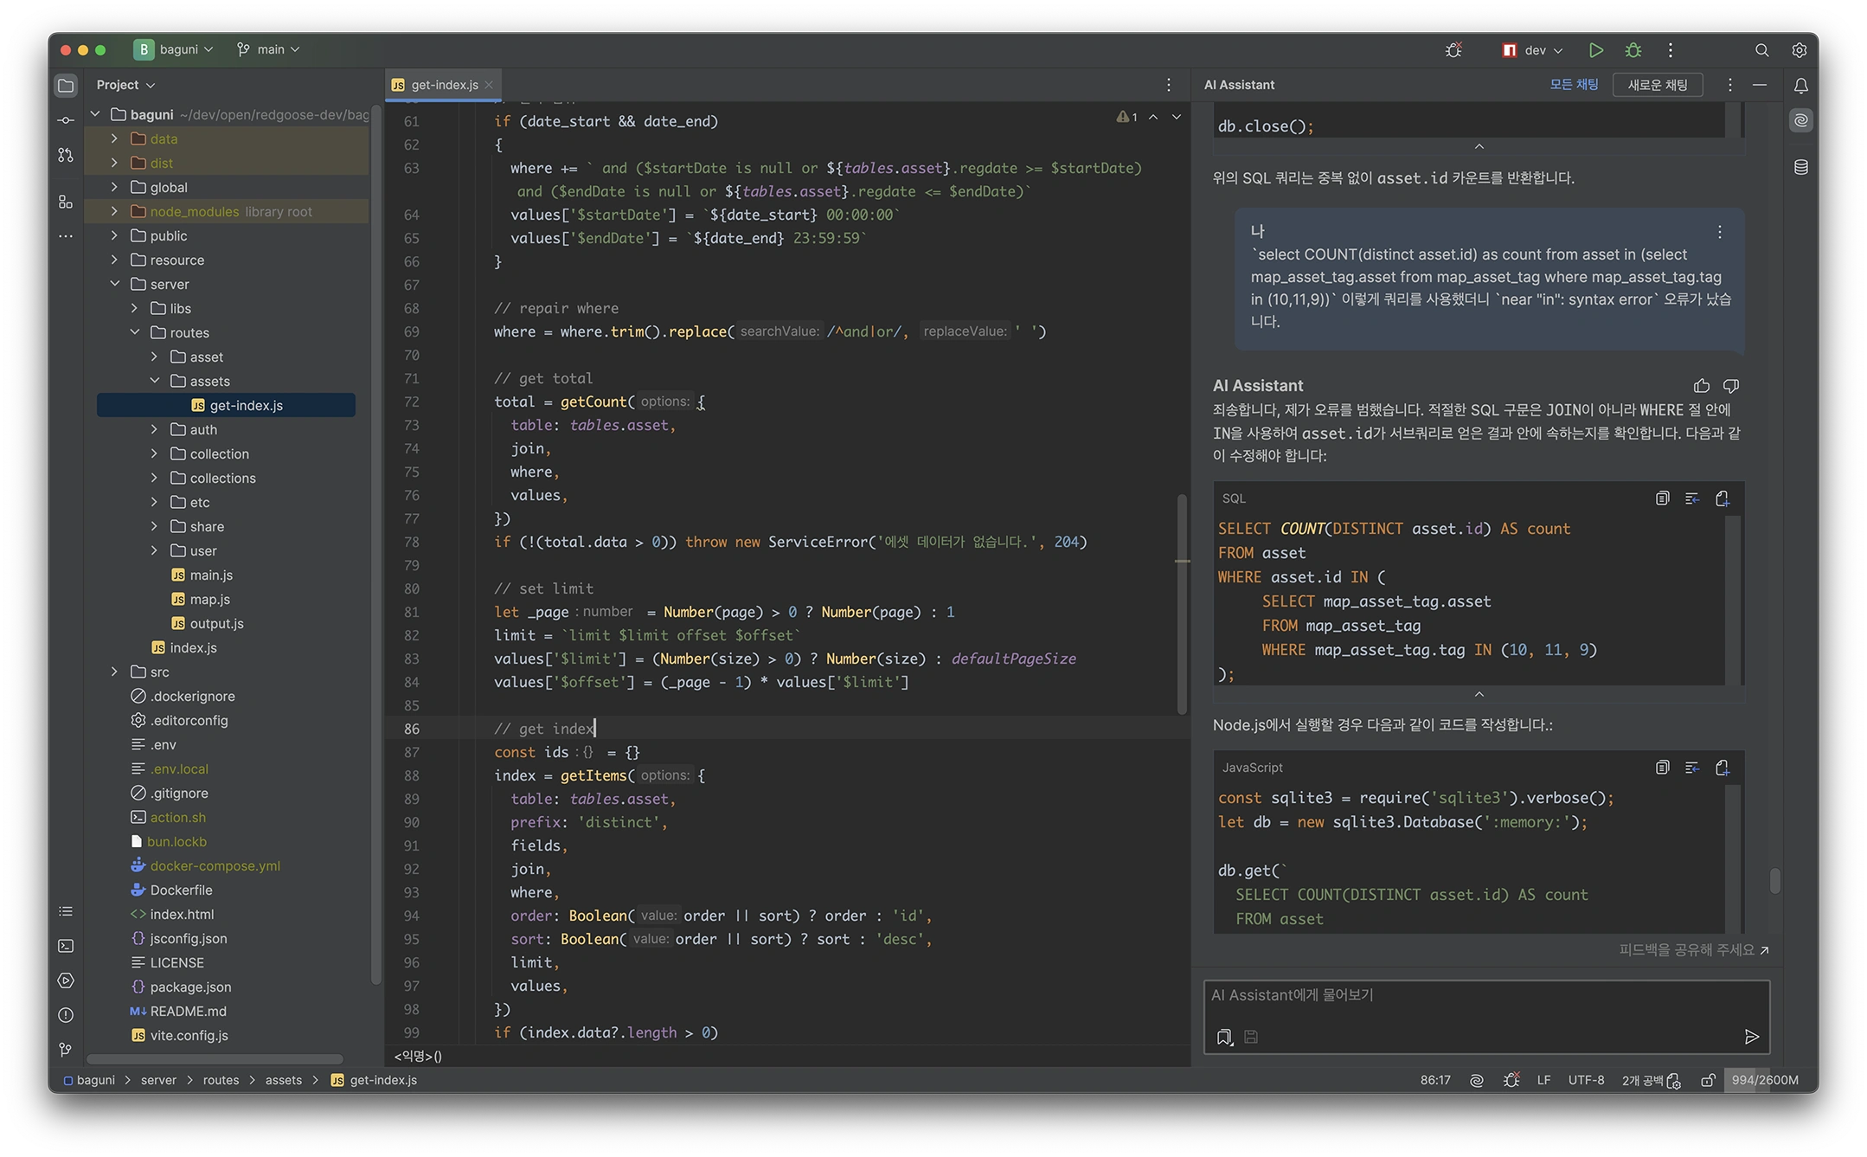Select the get-index.js editor tab
This screenshot has width=1867, height=1157.
click(444, 85)
